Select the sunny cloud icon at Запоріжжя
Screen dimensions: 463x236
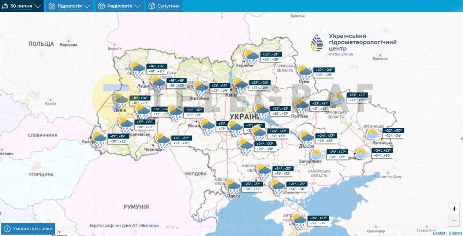click(316, 155)
